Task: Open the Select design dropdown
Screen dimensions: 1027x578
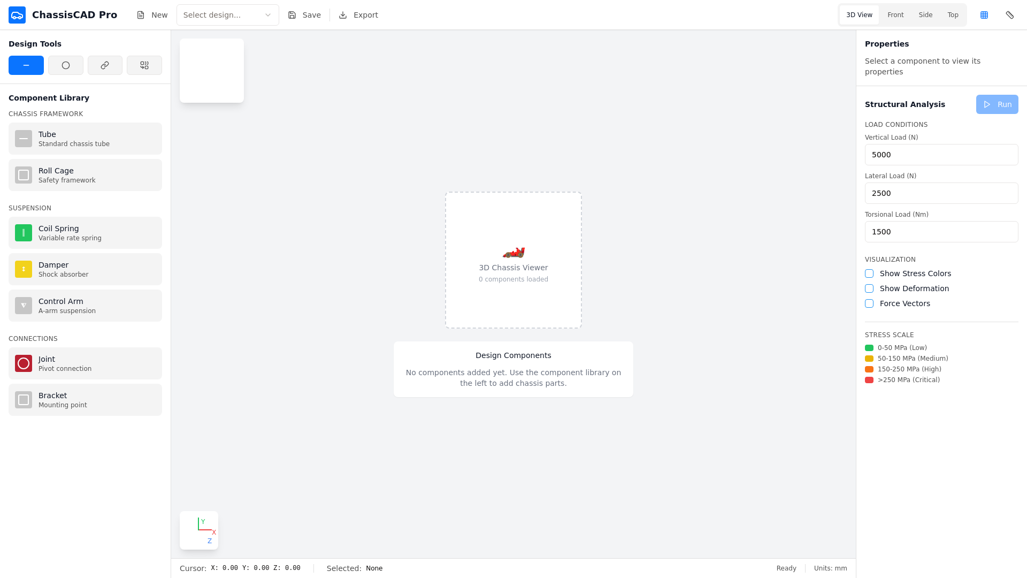Action: point(228,15)
